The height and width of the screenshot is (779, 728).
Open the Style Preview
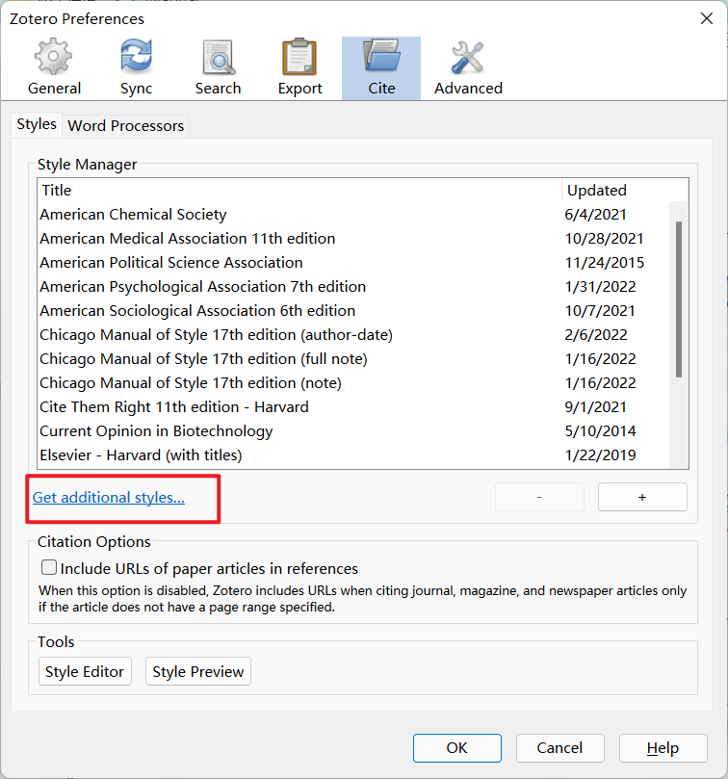coord(198,672)
